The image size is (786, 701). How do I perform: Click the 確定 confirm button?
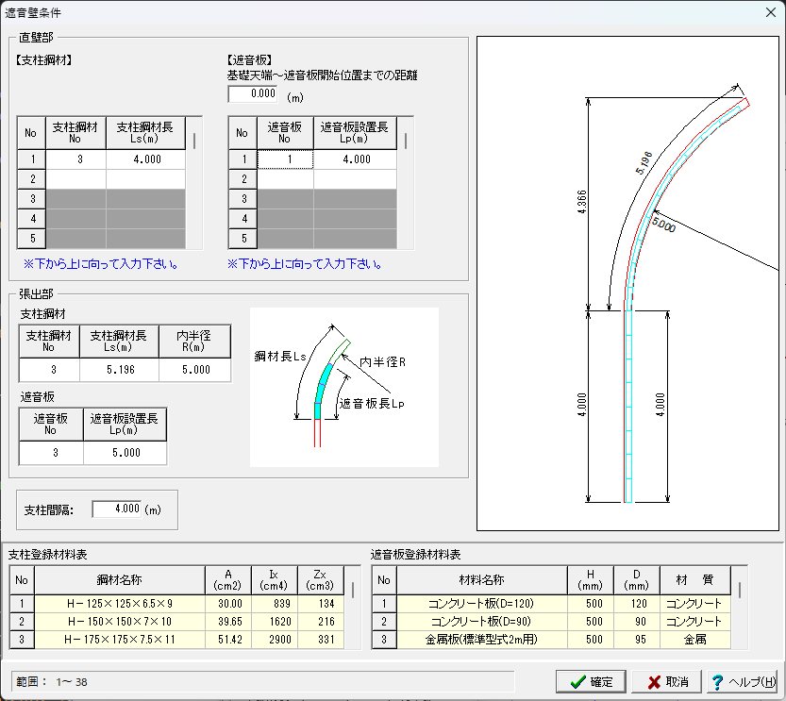click(x=592, y=681)
